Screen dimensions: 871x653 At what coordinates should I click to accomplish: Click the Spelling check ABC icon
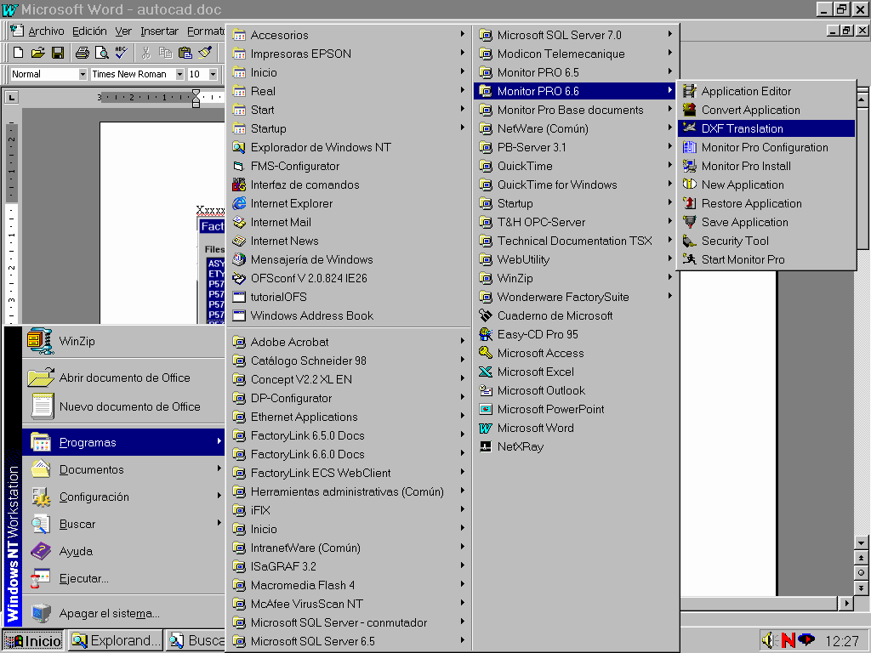pos(121,53)
